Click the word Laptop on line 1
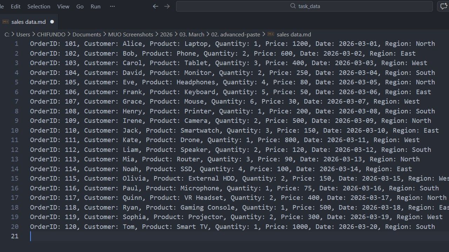The width and height of the screenshot is (449, 252). coord(196,44)
